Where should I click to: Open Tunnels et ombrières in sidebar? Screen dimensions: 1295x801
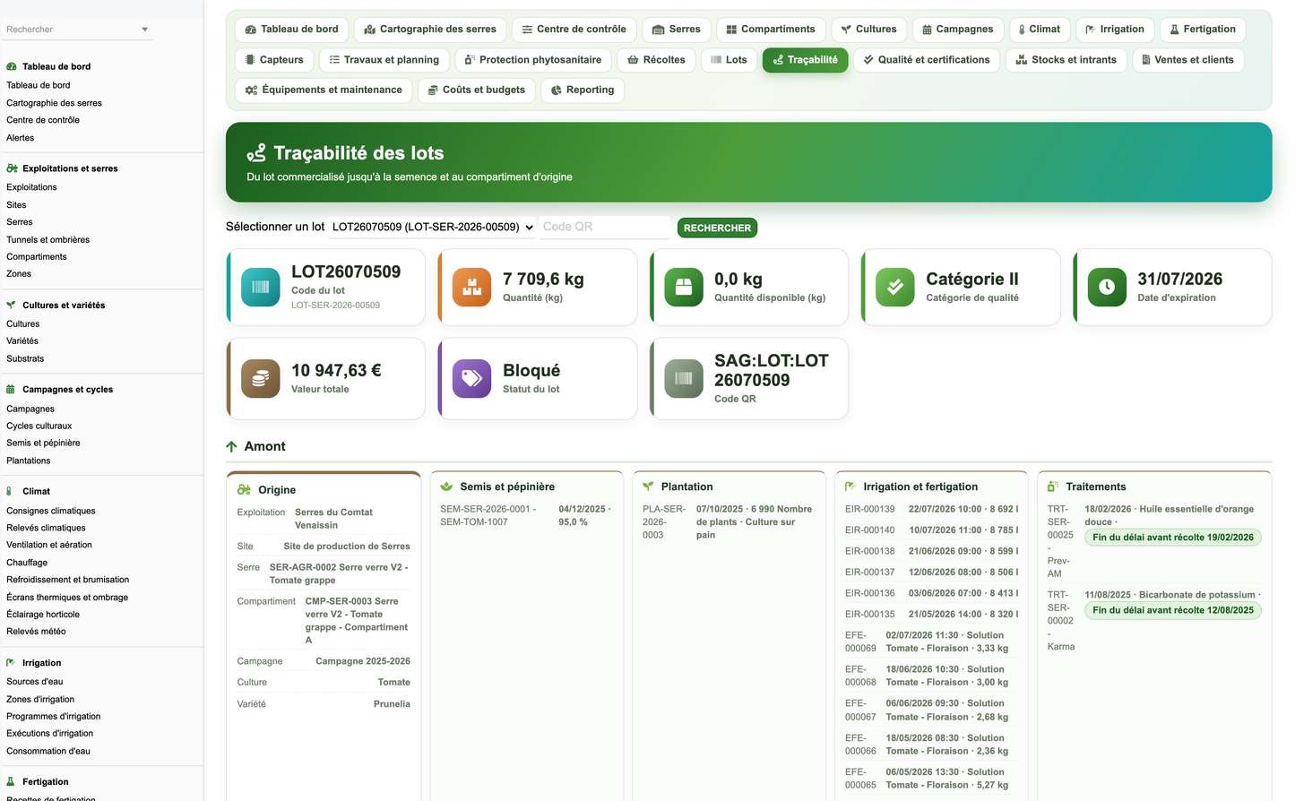(48, 240)
